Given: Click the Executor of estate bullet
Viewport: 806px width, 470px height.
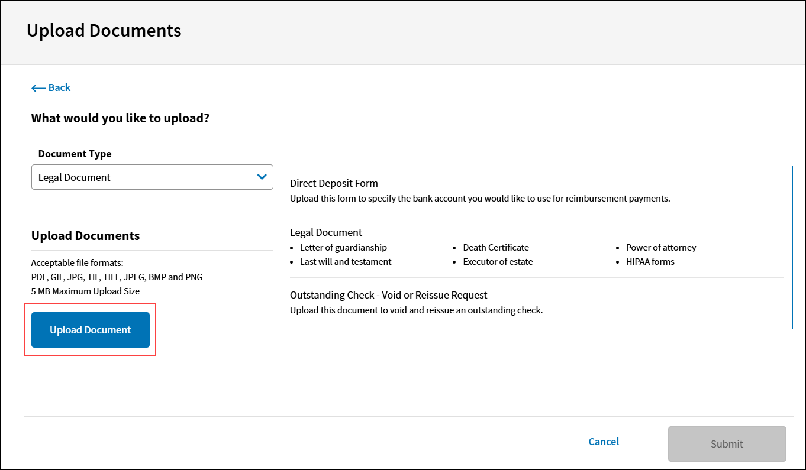Looking at the screenshot, I should pyautogui.click(x=498, y=261).
